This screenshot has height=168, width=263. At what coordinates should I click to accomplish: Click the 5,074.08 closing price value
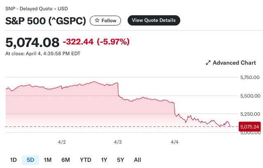pyautogui.click(x=32, y=42)
